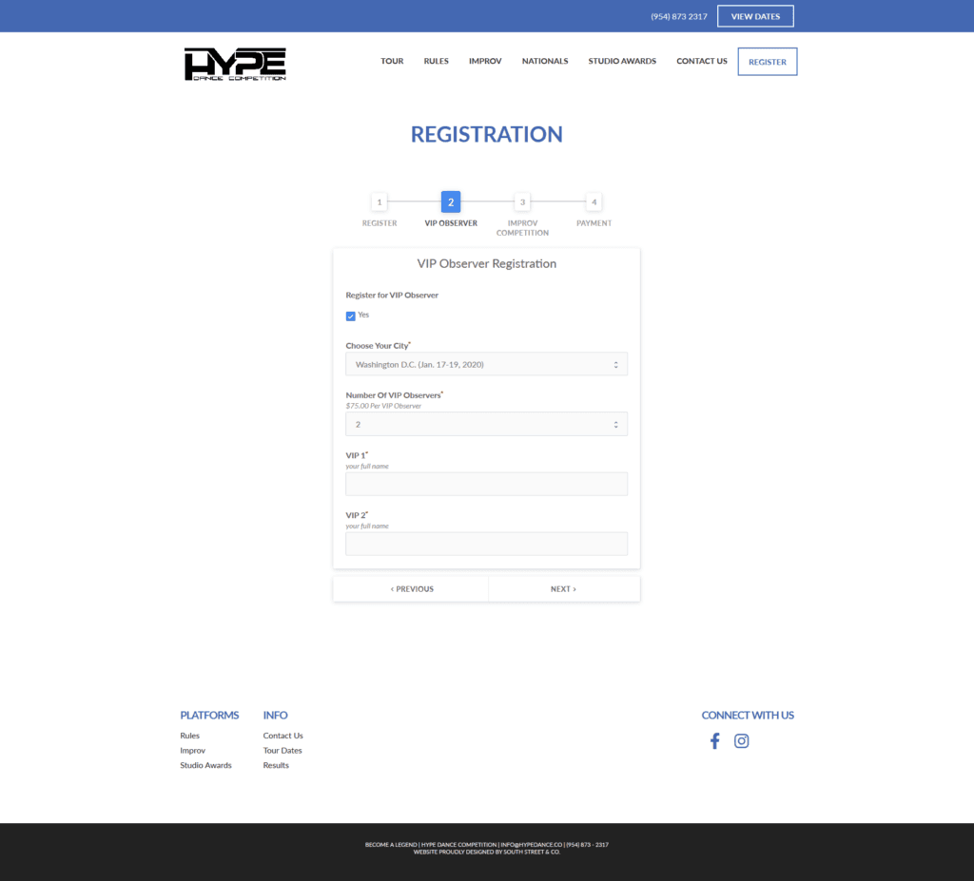Expand the Number Of VIP Observers dropdown
The image size is (974, 881).
(486, 424)
